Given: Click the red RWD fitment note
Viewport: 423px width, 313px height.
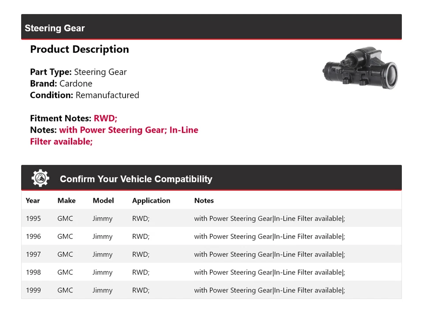Looking at the screenshot, I should [x=105, y=118].
